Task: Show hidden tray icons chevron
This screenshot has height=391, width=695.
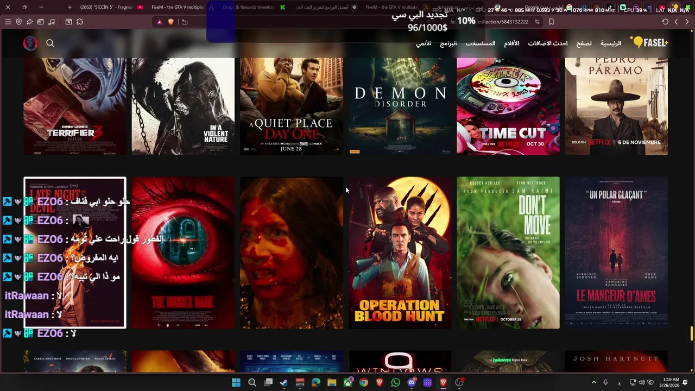Action: [x=593, y=382]
